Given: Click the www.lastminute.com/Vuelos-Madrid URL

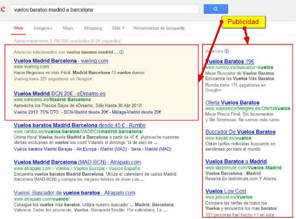Looking at the screenshot, I should point(243,167).
